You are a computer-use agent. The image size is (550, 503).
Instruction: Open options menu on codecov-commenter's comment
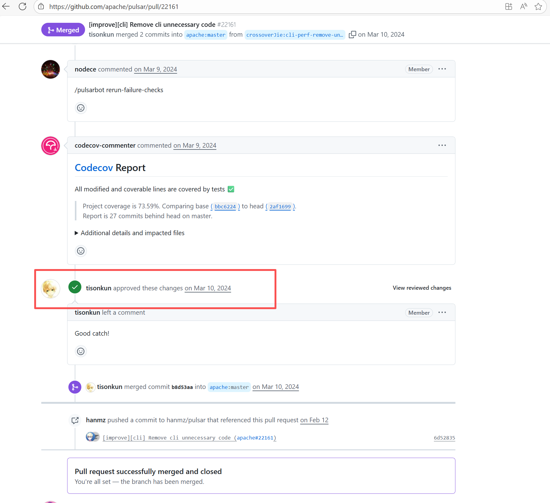pyautogui.click(x=442, y=145)
